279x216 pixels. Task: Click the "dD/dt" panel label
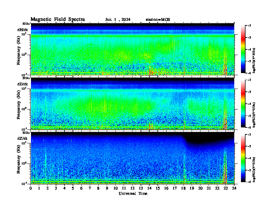pos(23,84)
